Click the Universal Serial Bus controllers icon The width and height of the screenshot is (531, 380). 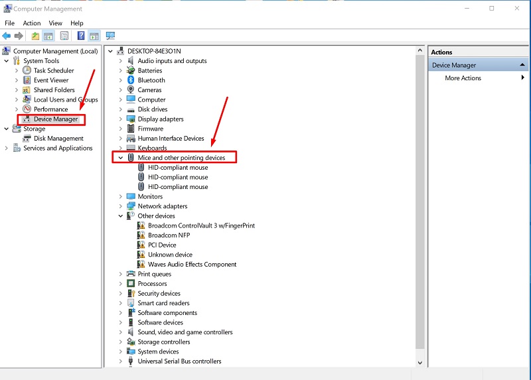pos(131,361)
